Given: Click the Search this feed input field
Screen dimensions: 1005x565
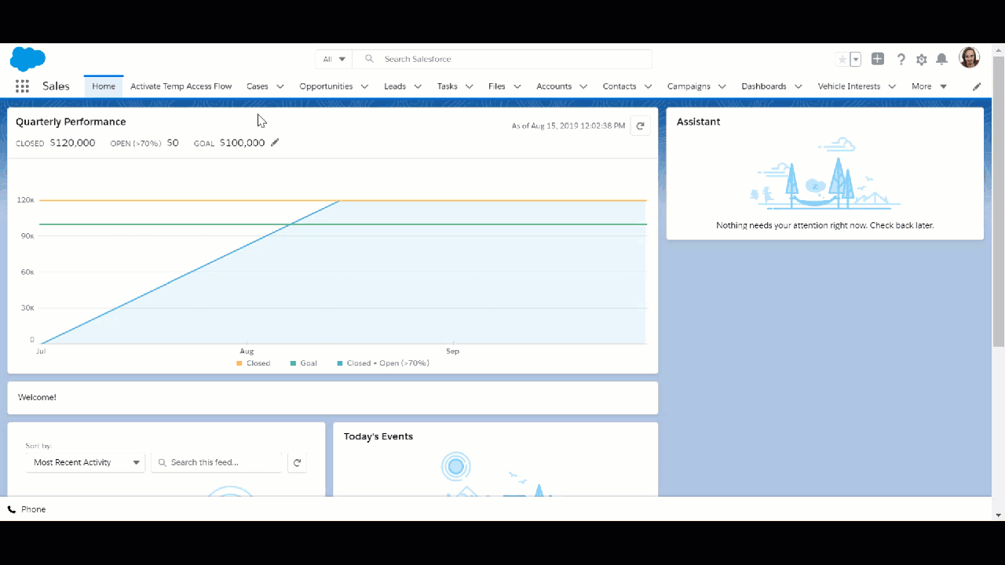Looking at the screenshot, I should click(x=217, y=462).
